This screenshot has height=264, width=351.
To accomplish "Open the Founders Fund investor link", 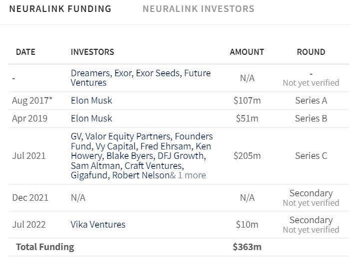I will tap(142, 141).
